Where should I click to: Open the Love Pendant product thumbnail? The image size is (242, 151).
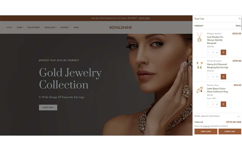coord(199,37)
